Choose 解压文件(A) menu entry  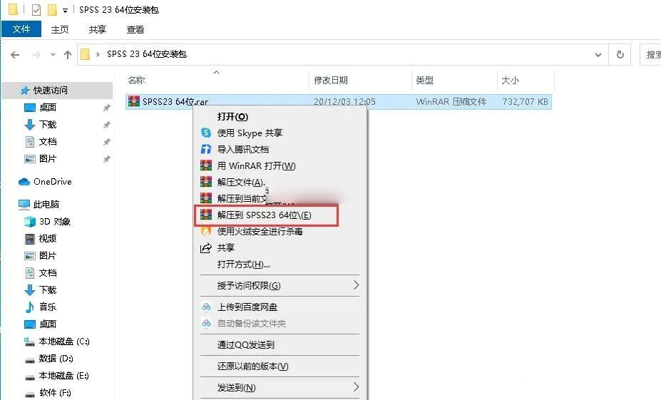click(x=280, y=182)
